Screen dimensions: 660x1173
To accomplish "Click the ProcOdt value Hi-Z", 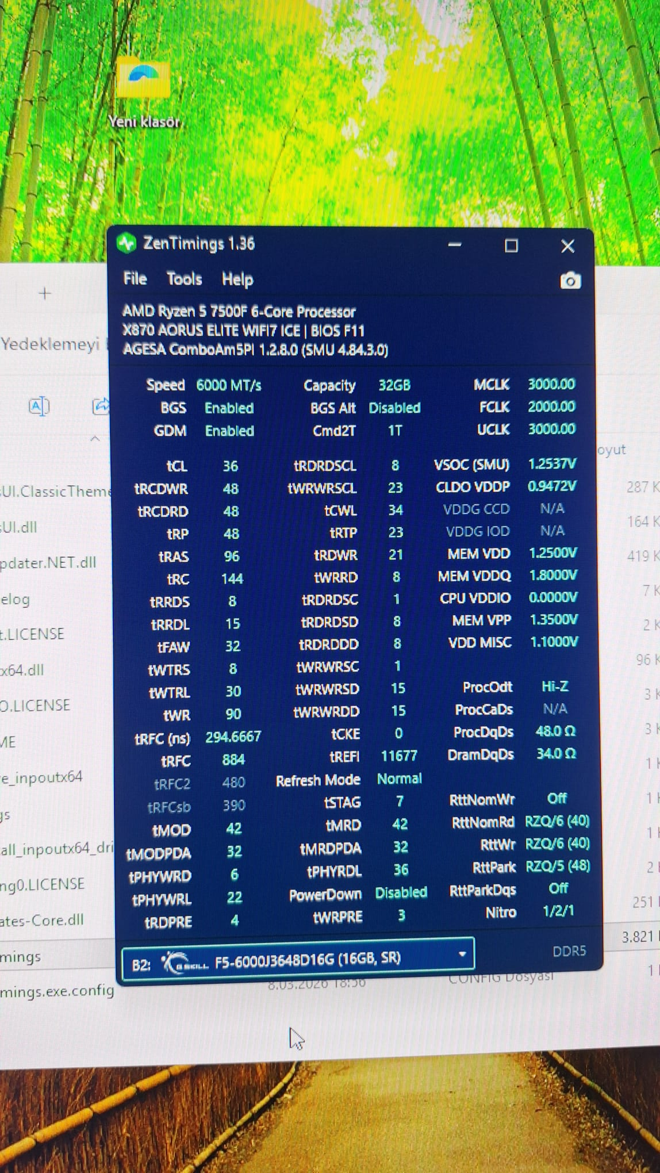I will [x=555, y=686].
